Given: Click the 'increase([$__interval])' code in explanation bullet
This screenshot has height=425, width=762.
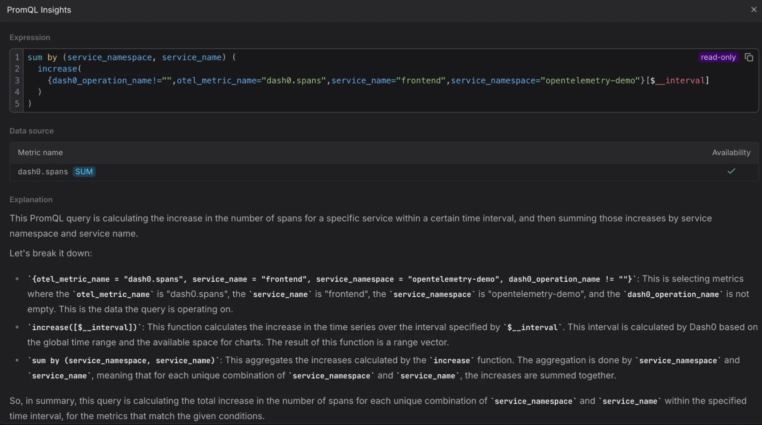Looking at the screenshot, I should [x=85, y=328].
